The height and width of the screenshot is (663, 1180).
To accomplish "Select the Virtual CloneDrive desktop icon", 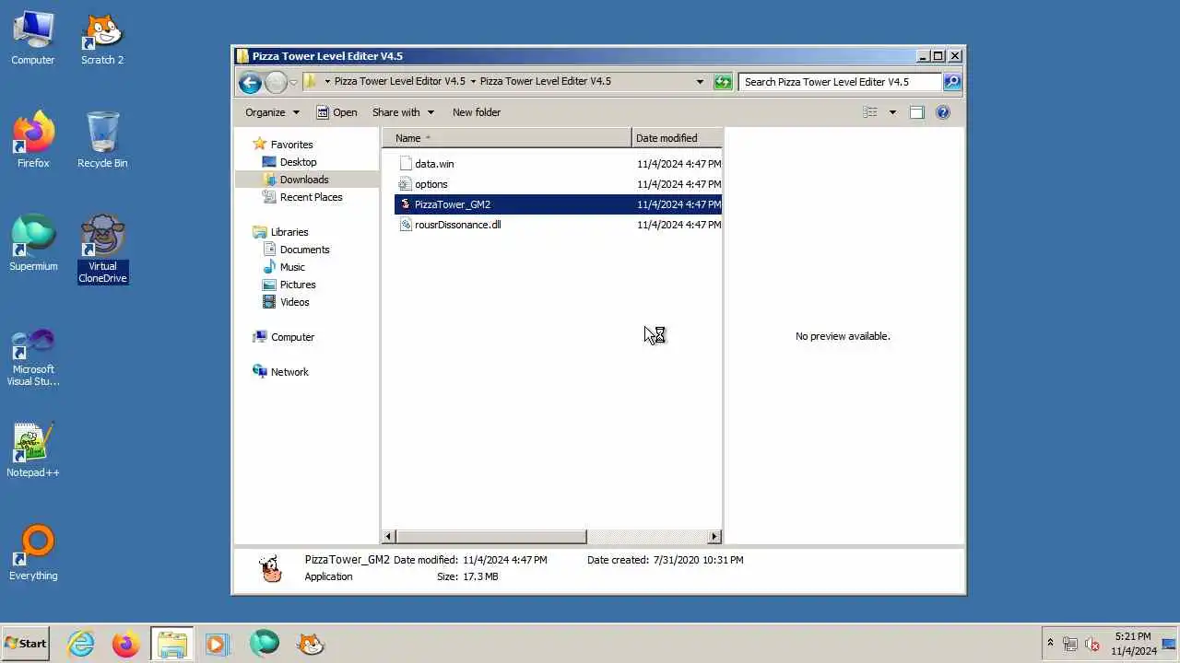I will 102,250.
